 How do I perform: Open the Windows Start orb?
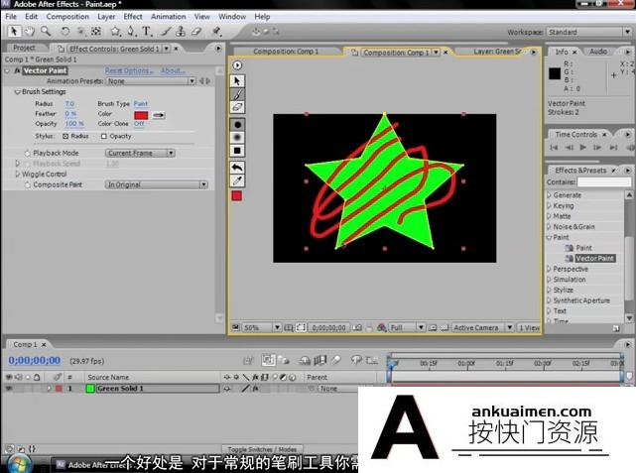(x=17, y=464)
